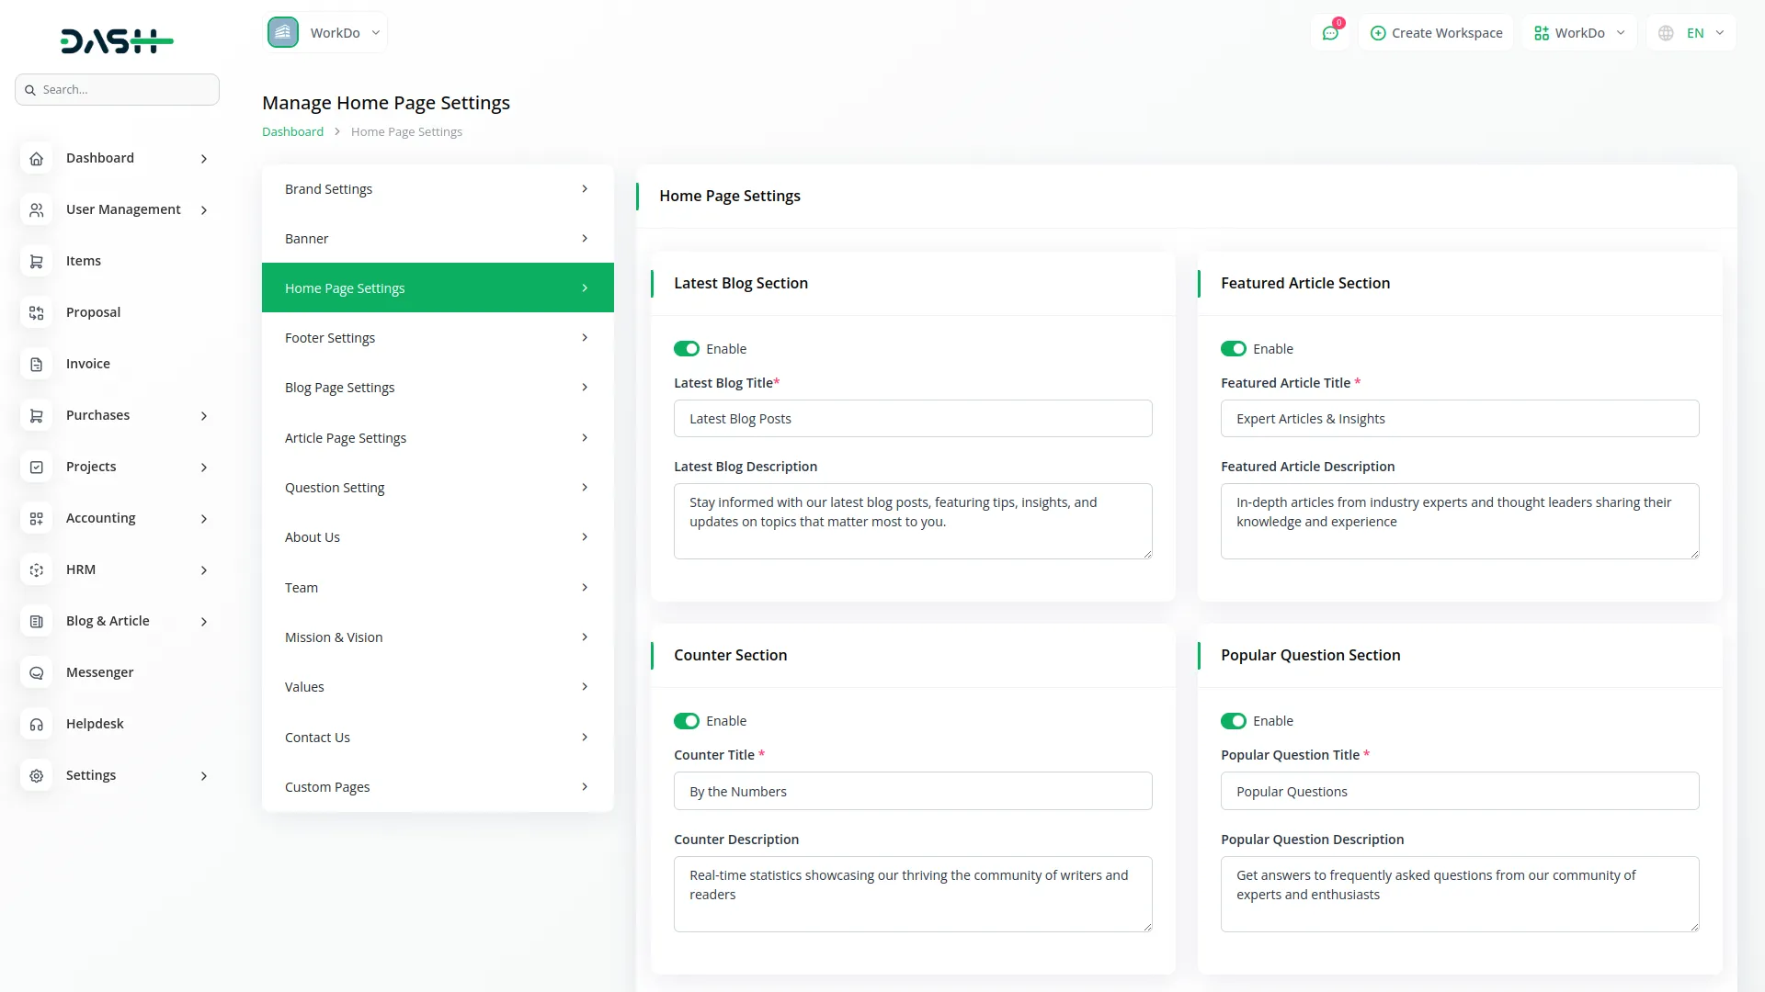Click the Invoice document icon
The height and width of the screenshot is (992, 1765).
click(36, 365)
